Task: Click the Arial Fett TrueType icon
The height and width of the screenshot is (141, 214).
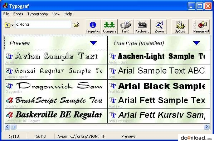Action: tap(113, 100)
